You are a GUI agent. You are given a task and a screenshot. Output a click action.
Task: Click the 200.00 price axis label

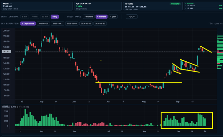(x=6, y=31)
